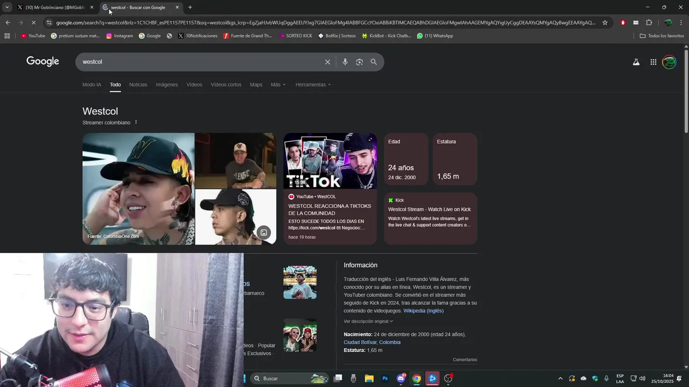Open the Ciudad Bolívar link
This screenshot has width=689, height=387.
pos(360,342)
